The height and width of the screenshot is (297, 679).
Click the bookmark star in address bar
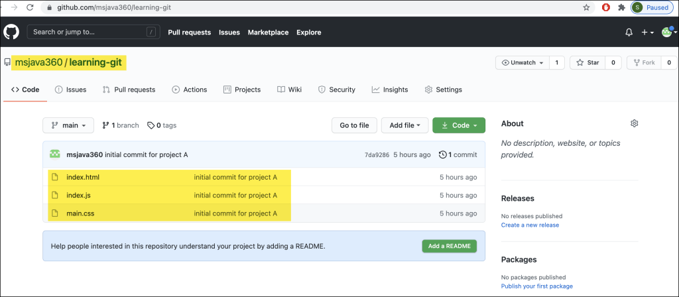tap(586, 7)
